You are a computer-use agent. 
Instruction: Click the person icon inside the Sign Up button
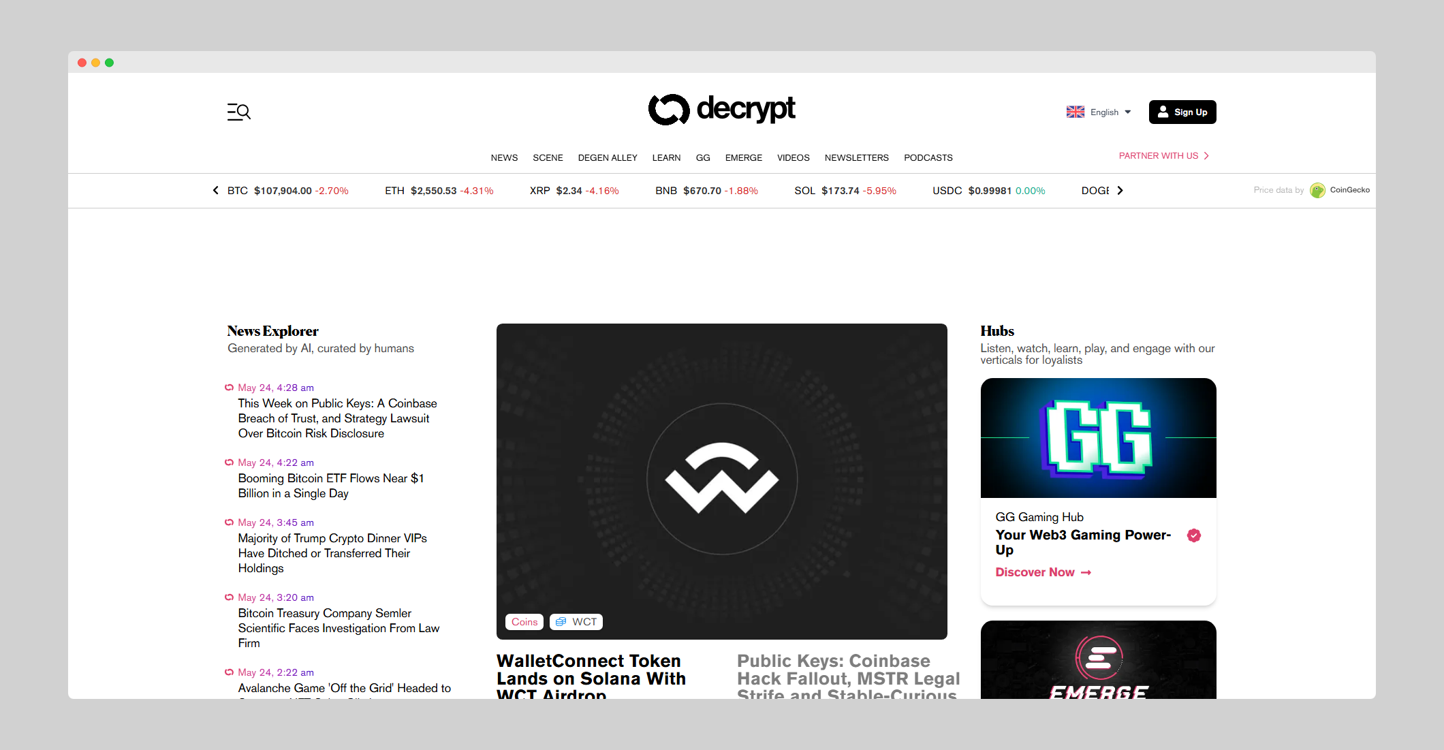[1164, 112]
